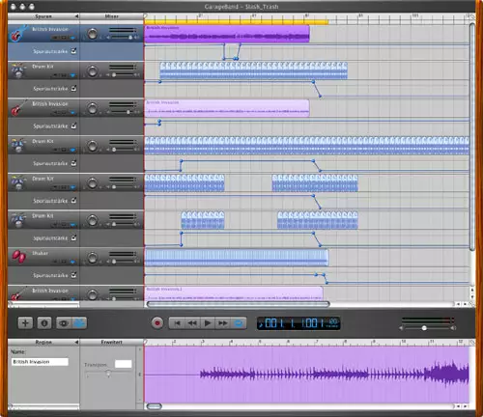This screenshot has width=483, height=417.
Task: Click the Name field containing British Invasion
Action: tap(40, 362)
